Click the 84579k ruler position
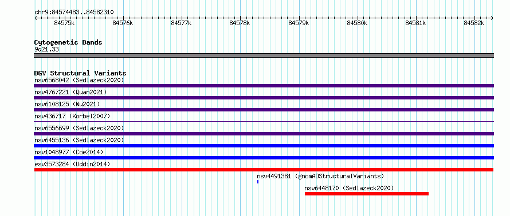 pos(299,23)
